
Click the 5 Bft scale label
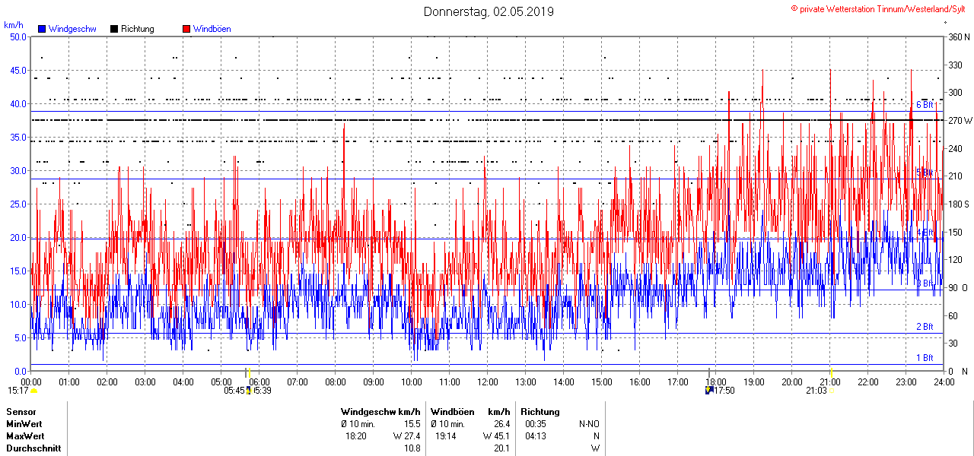925,173
